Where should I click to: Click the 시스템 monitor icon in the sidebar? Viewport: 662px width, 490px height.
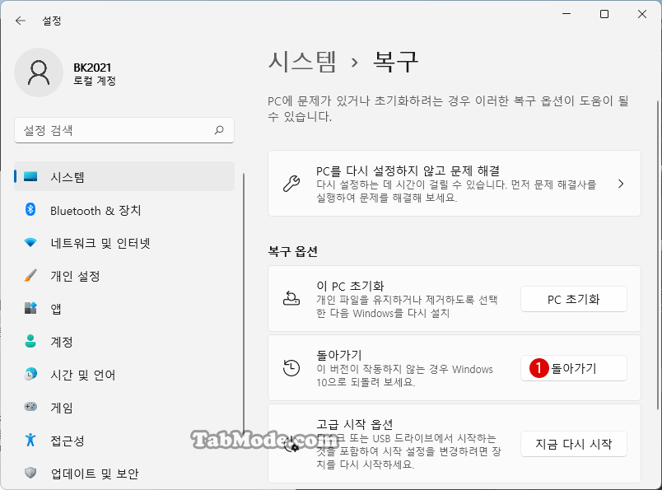[30, 176]
